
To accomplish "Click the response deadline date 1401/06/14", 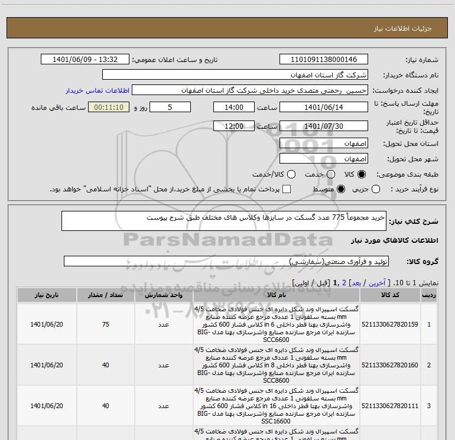I will [x=324, y=107].
